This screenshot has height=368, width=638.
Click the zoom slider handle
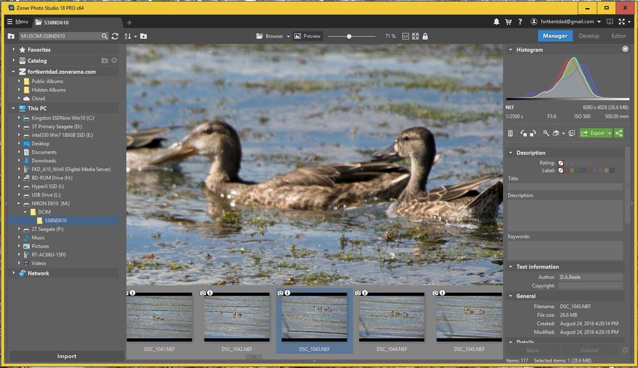click(349, 36)
